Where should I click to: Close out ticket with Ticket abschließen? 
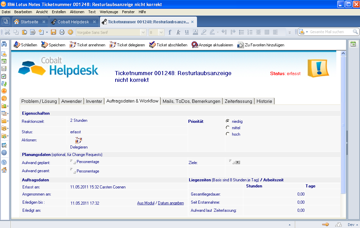pyautogui.click(x=168, y=45)
